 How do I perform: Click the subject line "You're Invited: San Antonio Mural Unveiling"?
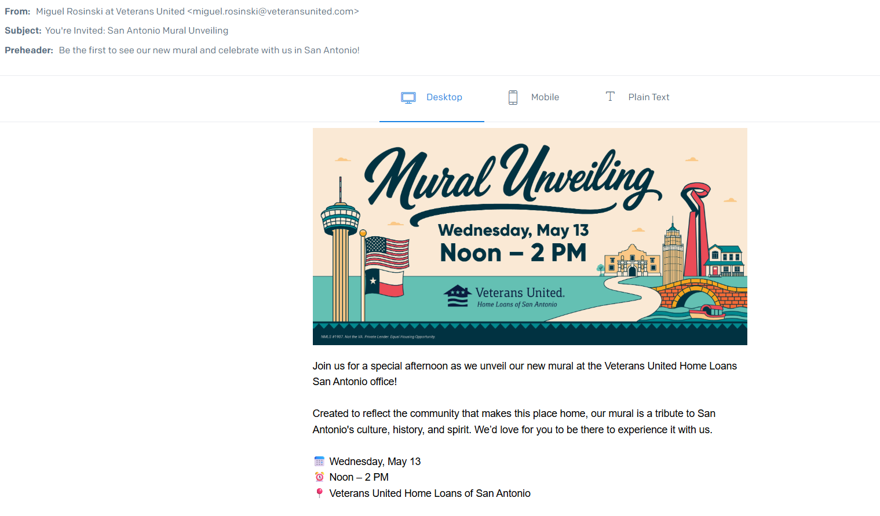pos(137,31)
